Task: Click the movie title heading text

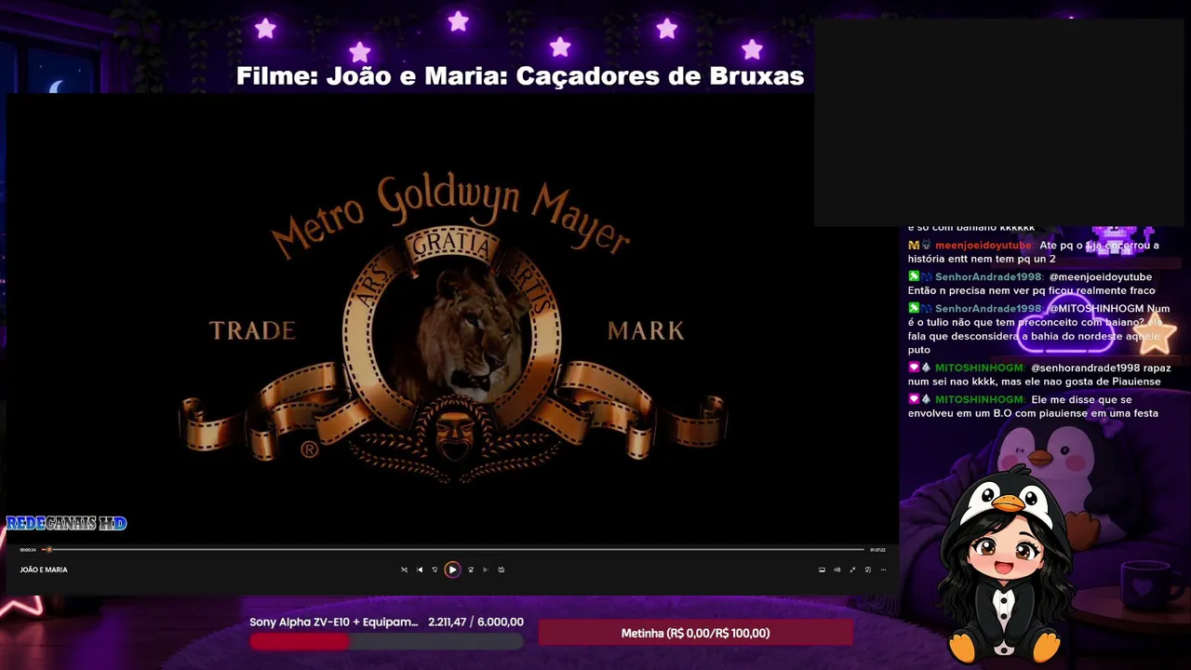Action: (519, 76)
